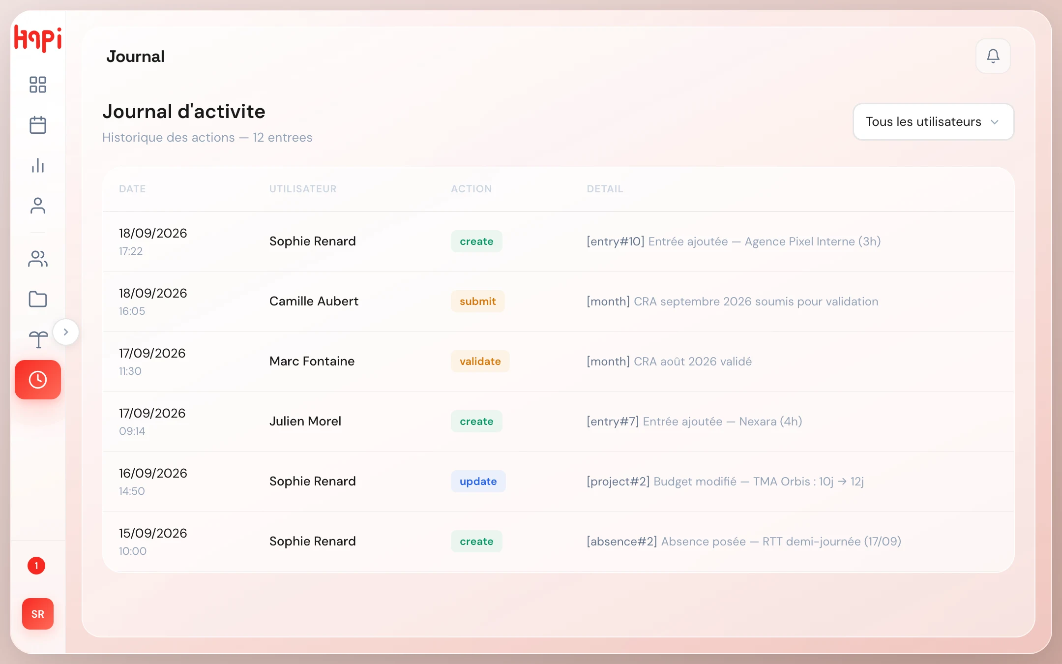
Task: Click the DETAIL column header
Action: click(x=605, y=189)
